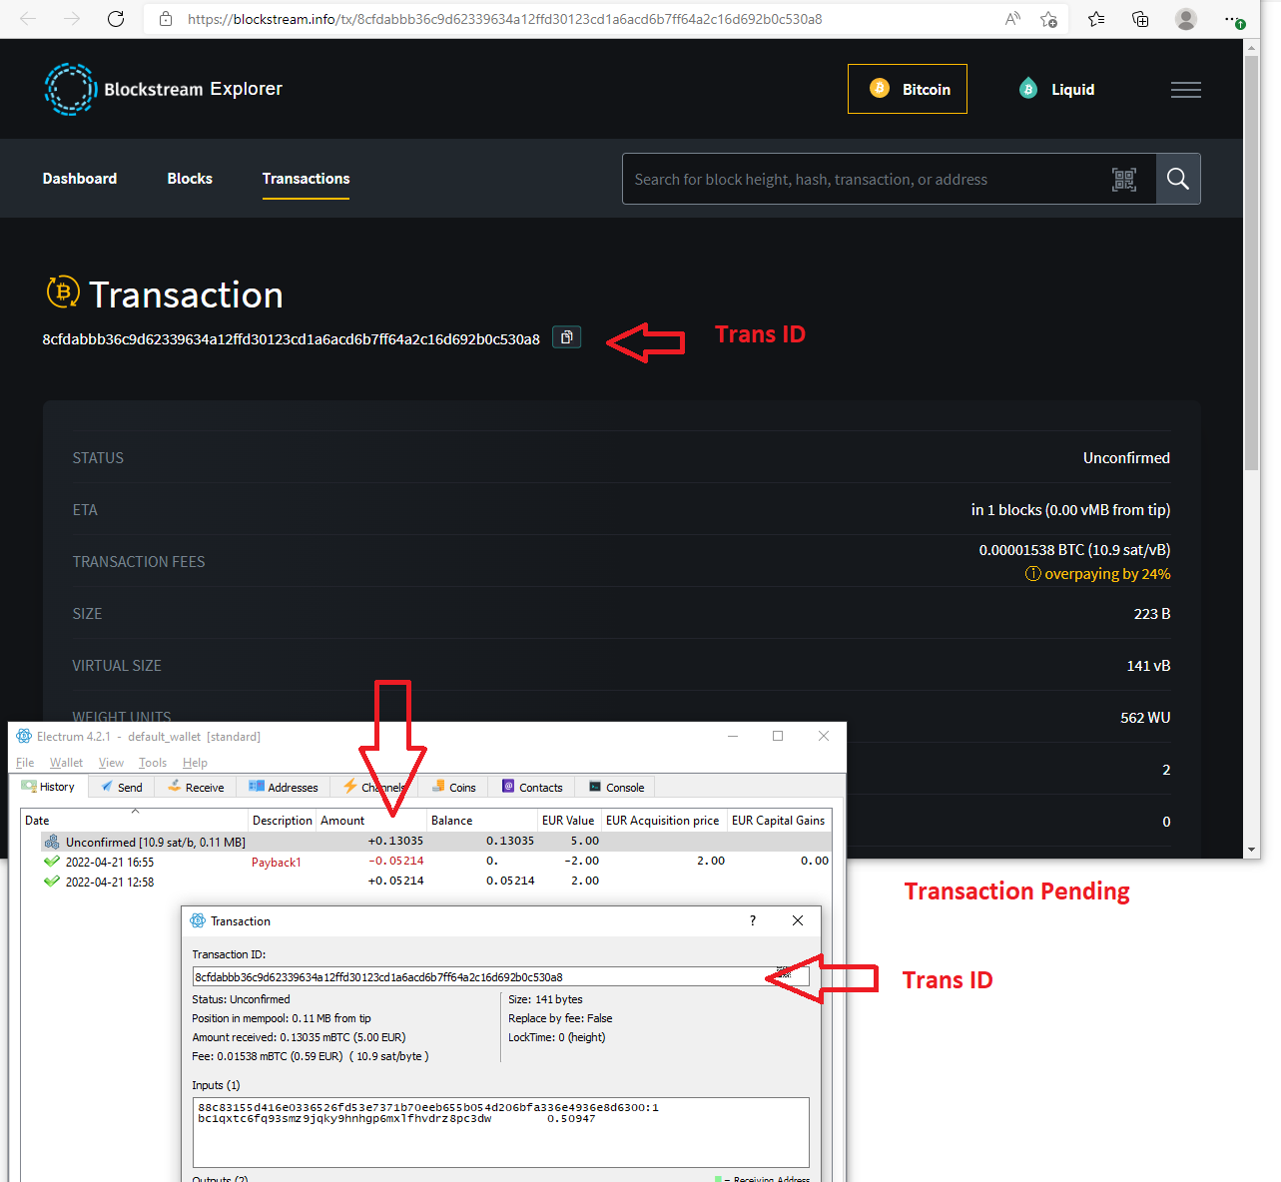This screenshot has width=1281, height=1182.
Task: Click the browser favorites star icon
Action: point(1096,19)
